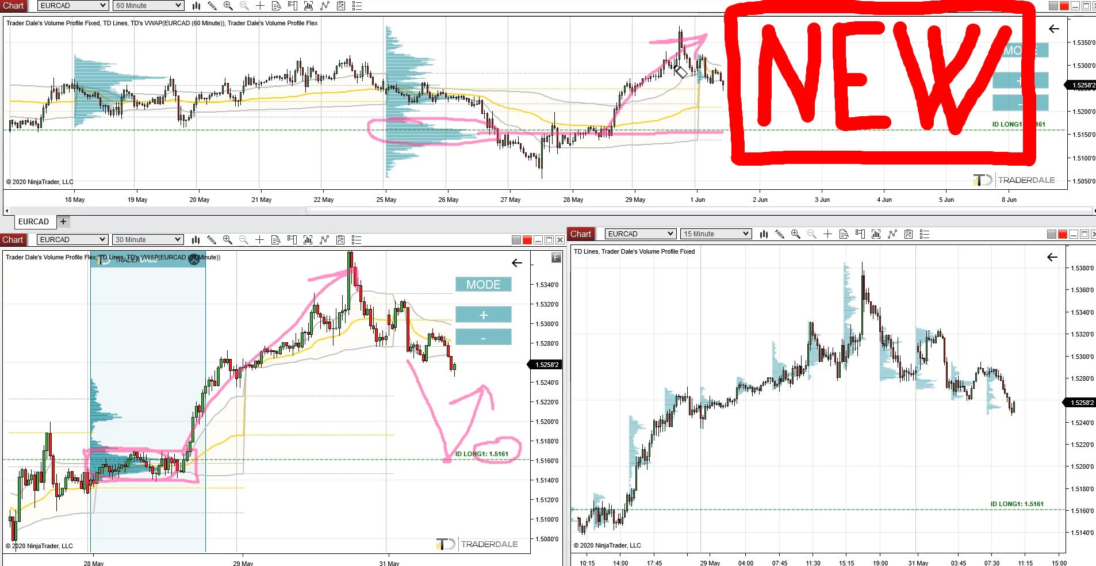
Task: Click back arrow in 15 Minute chart
Action: tap(1052, 257)
